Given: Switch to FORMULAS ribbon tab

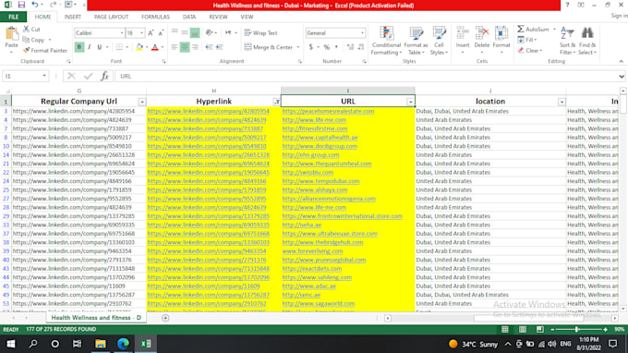Looking at the screenshot, I should click(155, 17).
